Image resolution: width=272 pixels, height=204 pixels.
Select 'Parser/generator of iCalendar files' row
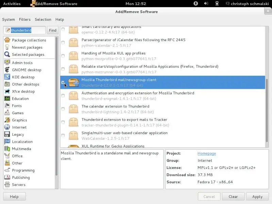163,42
